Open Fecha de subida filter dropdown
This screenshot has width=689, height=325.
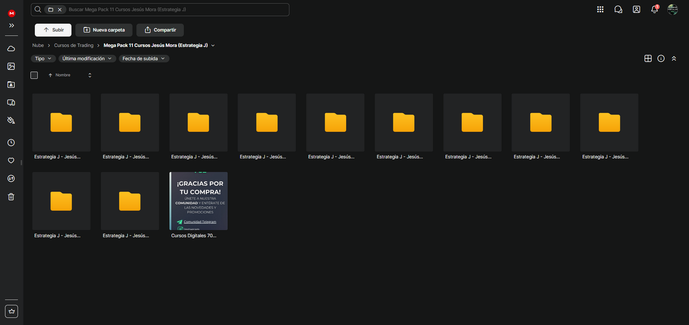coord(144,59)
